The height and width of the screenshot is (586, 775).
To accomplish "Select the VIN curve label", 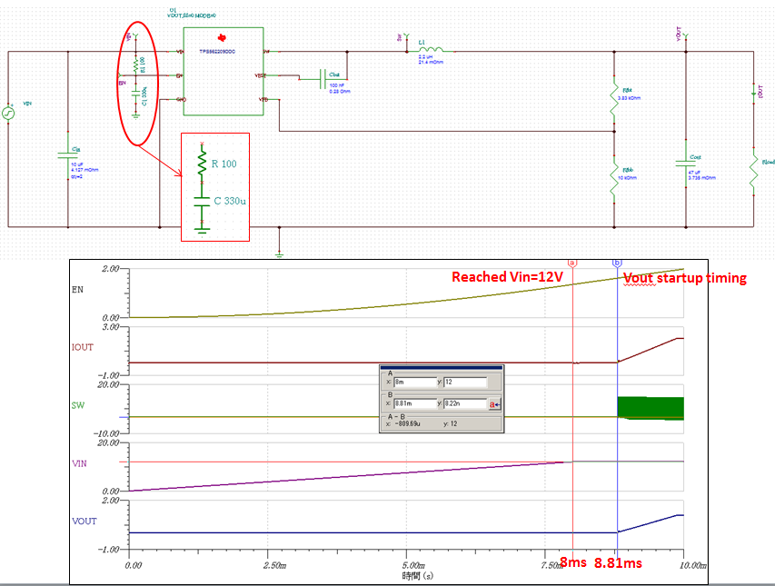I will (x=80, y=463).
